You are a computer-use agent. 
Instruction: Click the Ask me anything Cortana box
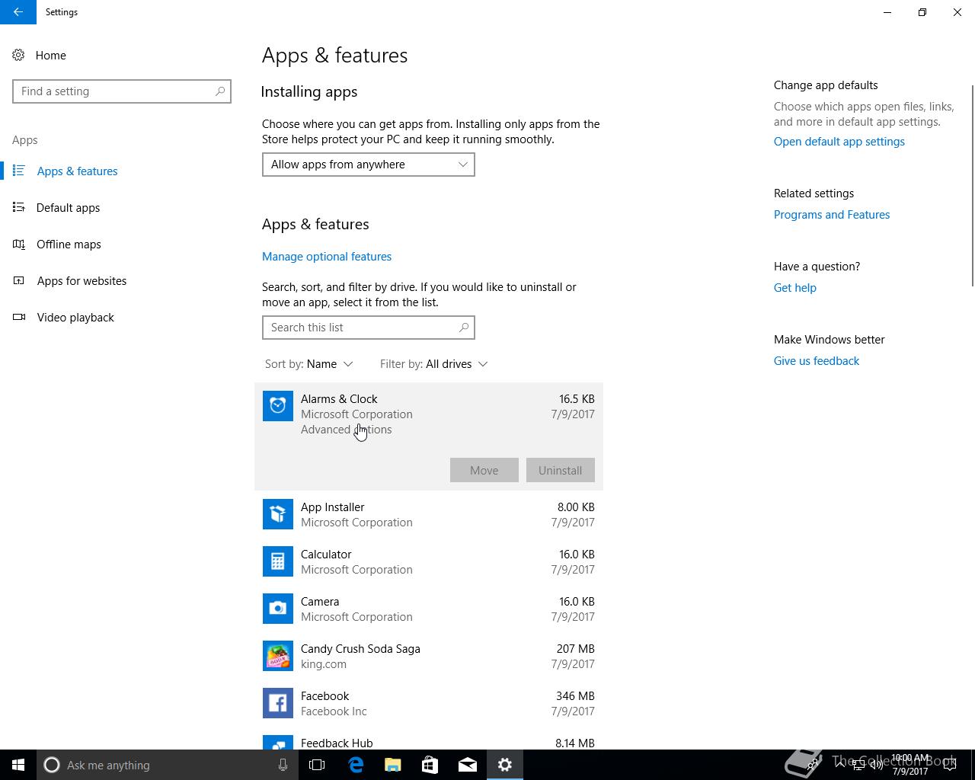[x=168, y=765]
